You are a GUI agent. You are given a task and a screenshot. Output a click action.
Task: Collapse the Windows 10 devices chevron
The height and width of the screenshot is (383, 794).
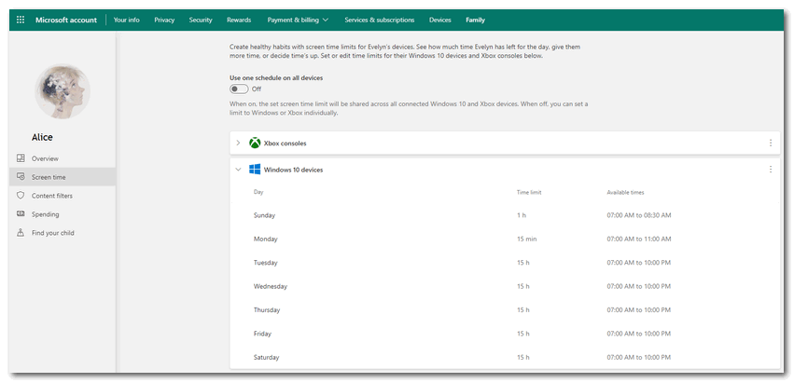point(238,170)
